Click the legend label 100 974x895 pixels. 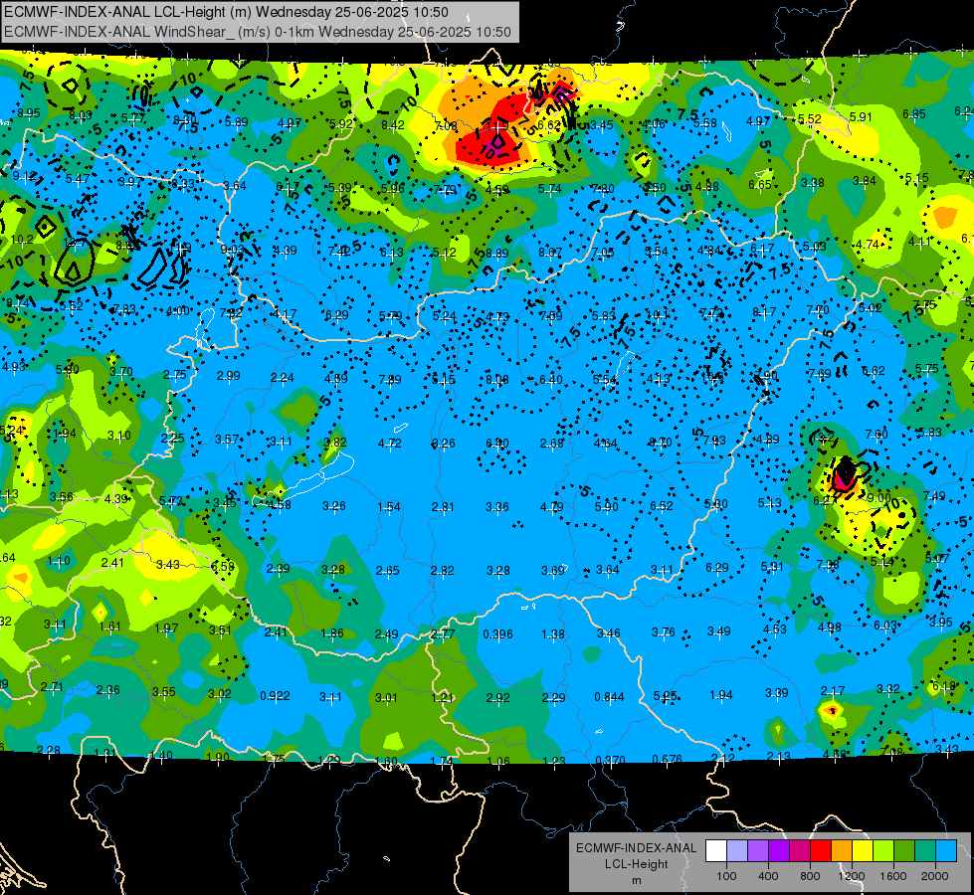(726, 876)
